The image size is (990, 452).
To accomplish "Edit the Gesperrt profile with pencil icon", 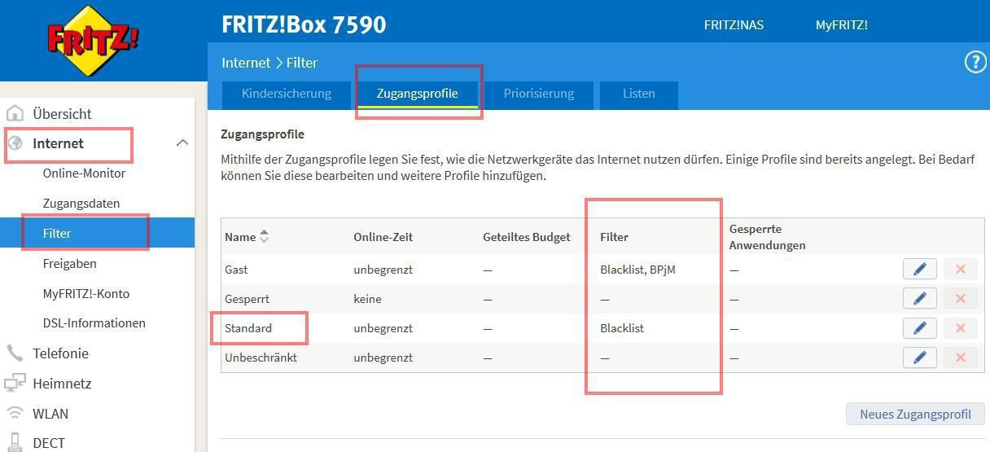I will [920, 298].
